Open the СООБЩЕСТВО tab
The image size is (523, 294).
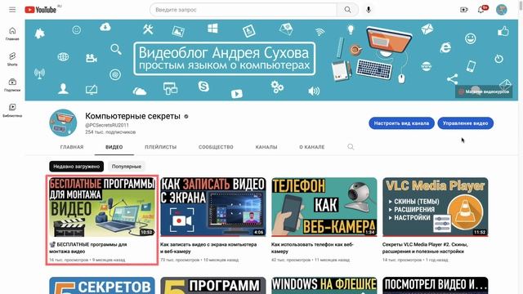216,147
